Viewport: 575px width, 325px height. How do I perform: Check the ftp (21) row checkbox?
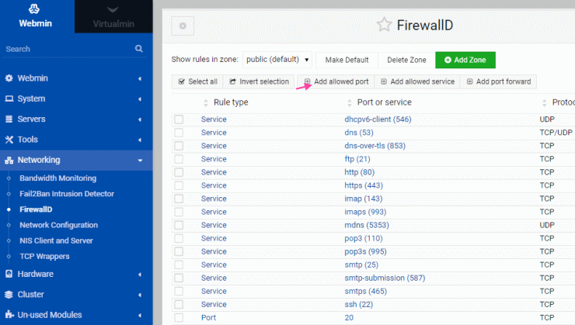tap(179, 159)
